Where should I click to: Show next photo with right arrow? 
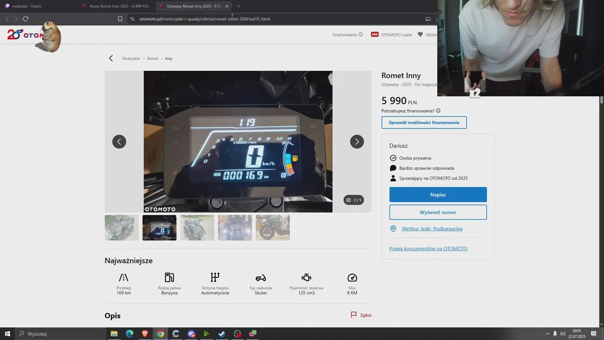click(x=357, y=142)
